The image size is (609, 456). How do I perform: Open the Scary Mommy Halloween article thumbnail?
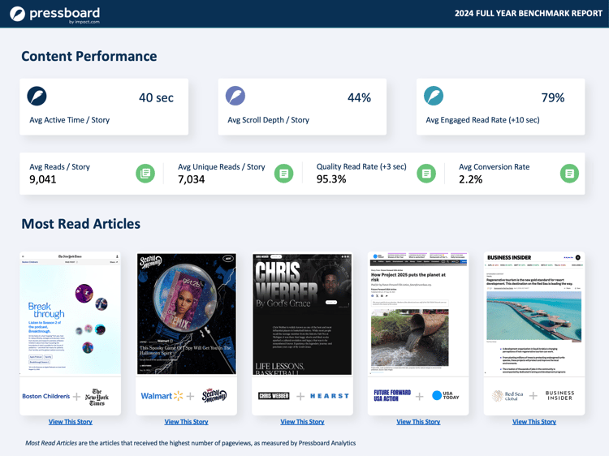coord(186,314)
